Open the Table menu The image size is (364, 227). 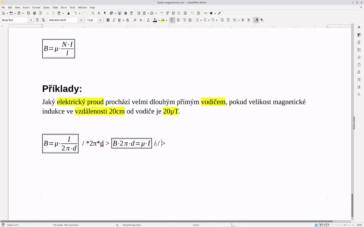[55, 8]
